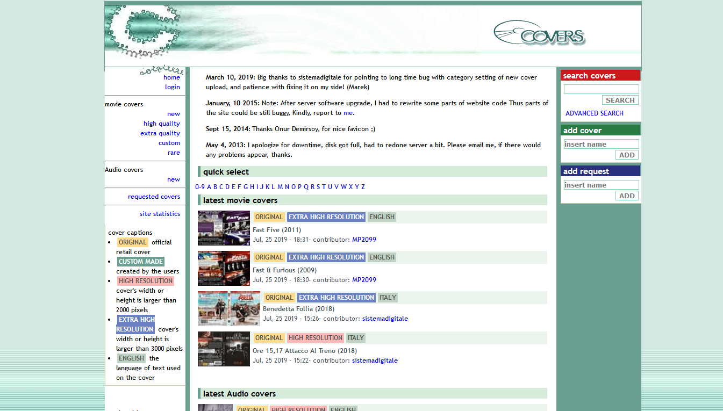Click Fast Five (2011) title

point(277,230)
